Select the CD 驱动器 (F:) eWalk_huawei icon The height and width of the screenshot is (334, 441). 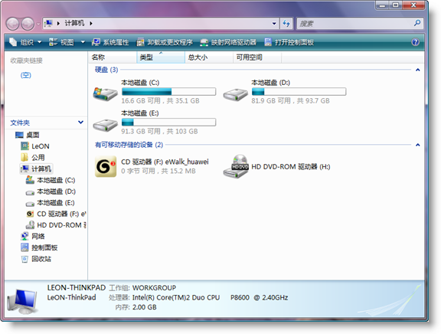pos(106,166)
